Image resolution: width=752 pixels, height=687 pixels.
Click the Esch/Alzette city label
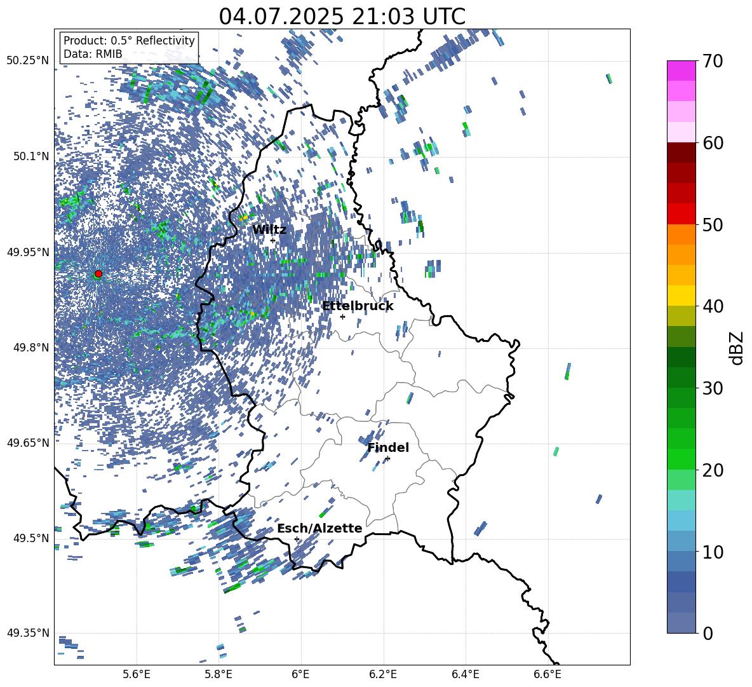pyautogui.click(x=319, y=528)
